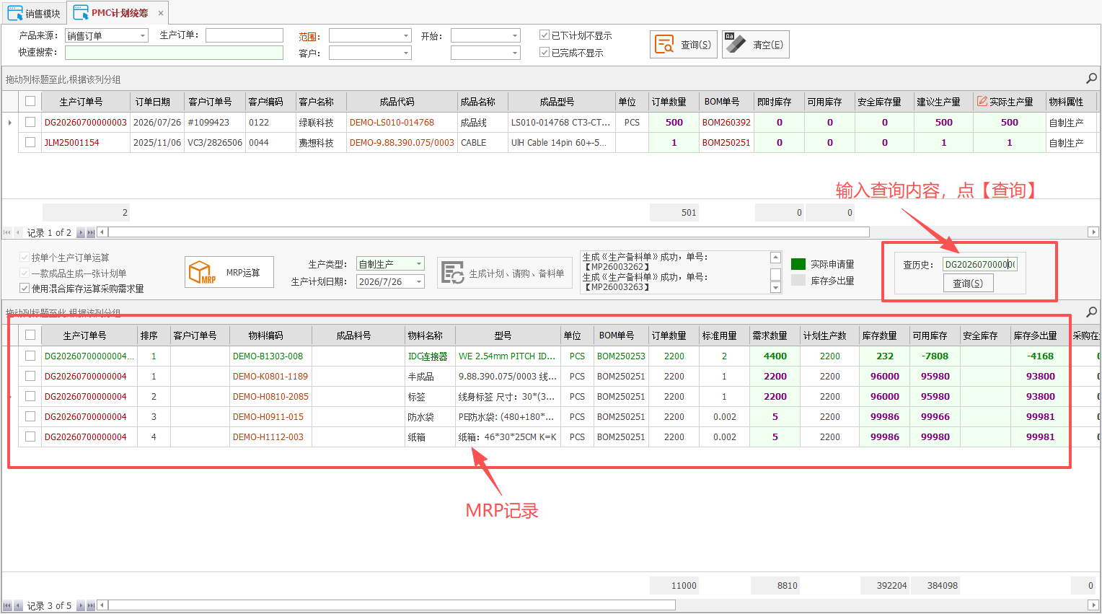Open 产品来源 dropdown showing 销售订单
Screen dimensions: 1102x614
[143, 35]
